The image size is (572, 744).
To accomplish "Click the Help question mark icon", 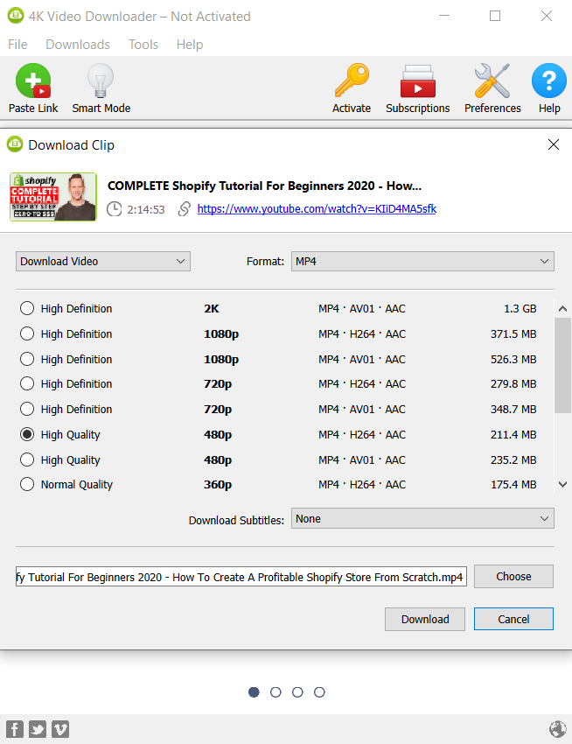I will point(549,83).
